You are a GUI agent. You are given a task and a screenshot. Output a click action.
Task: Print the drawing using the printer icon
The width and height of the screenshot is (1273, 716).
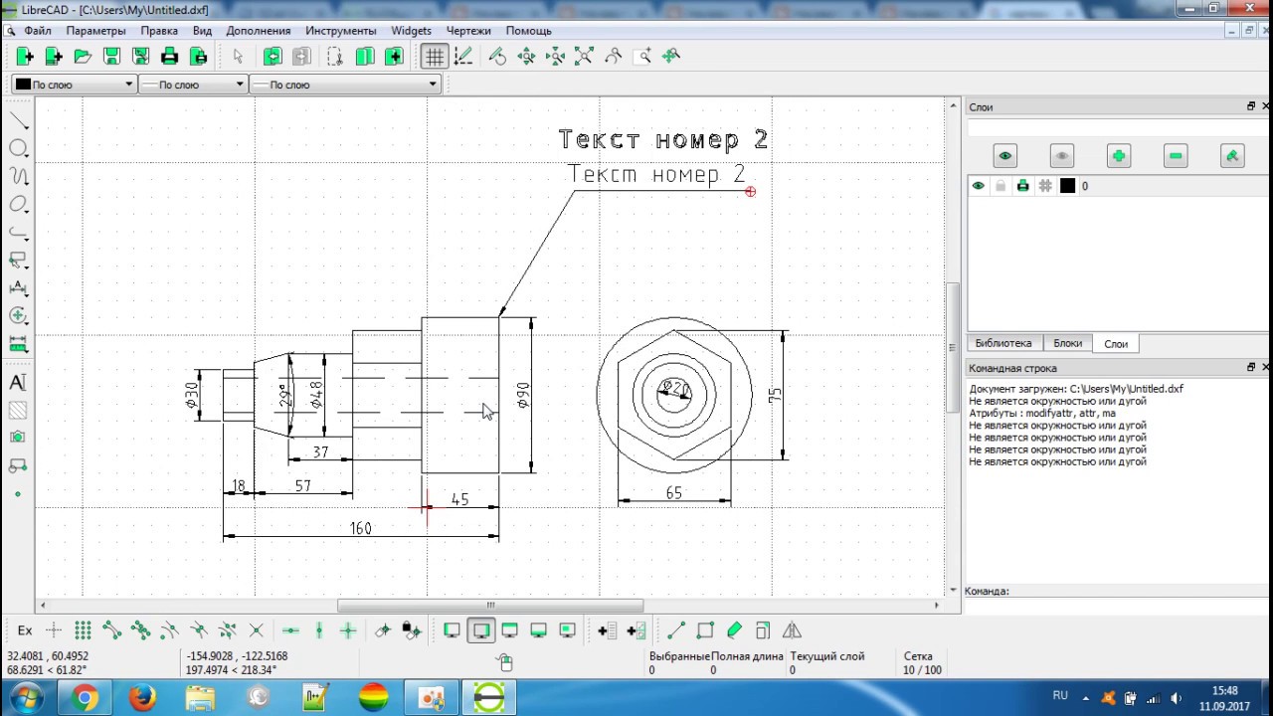[x=169, y=57]
